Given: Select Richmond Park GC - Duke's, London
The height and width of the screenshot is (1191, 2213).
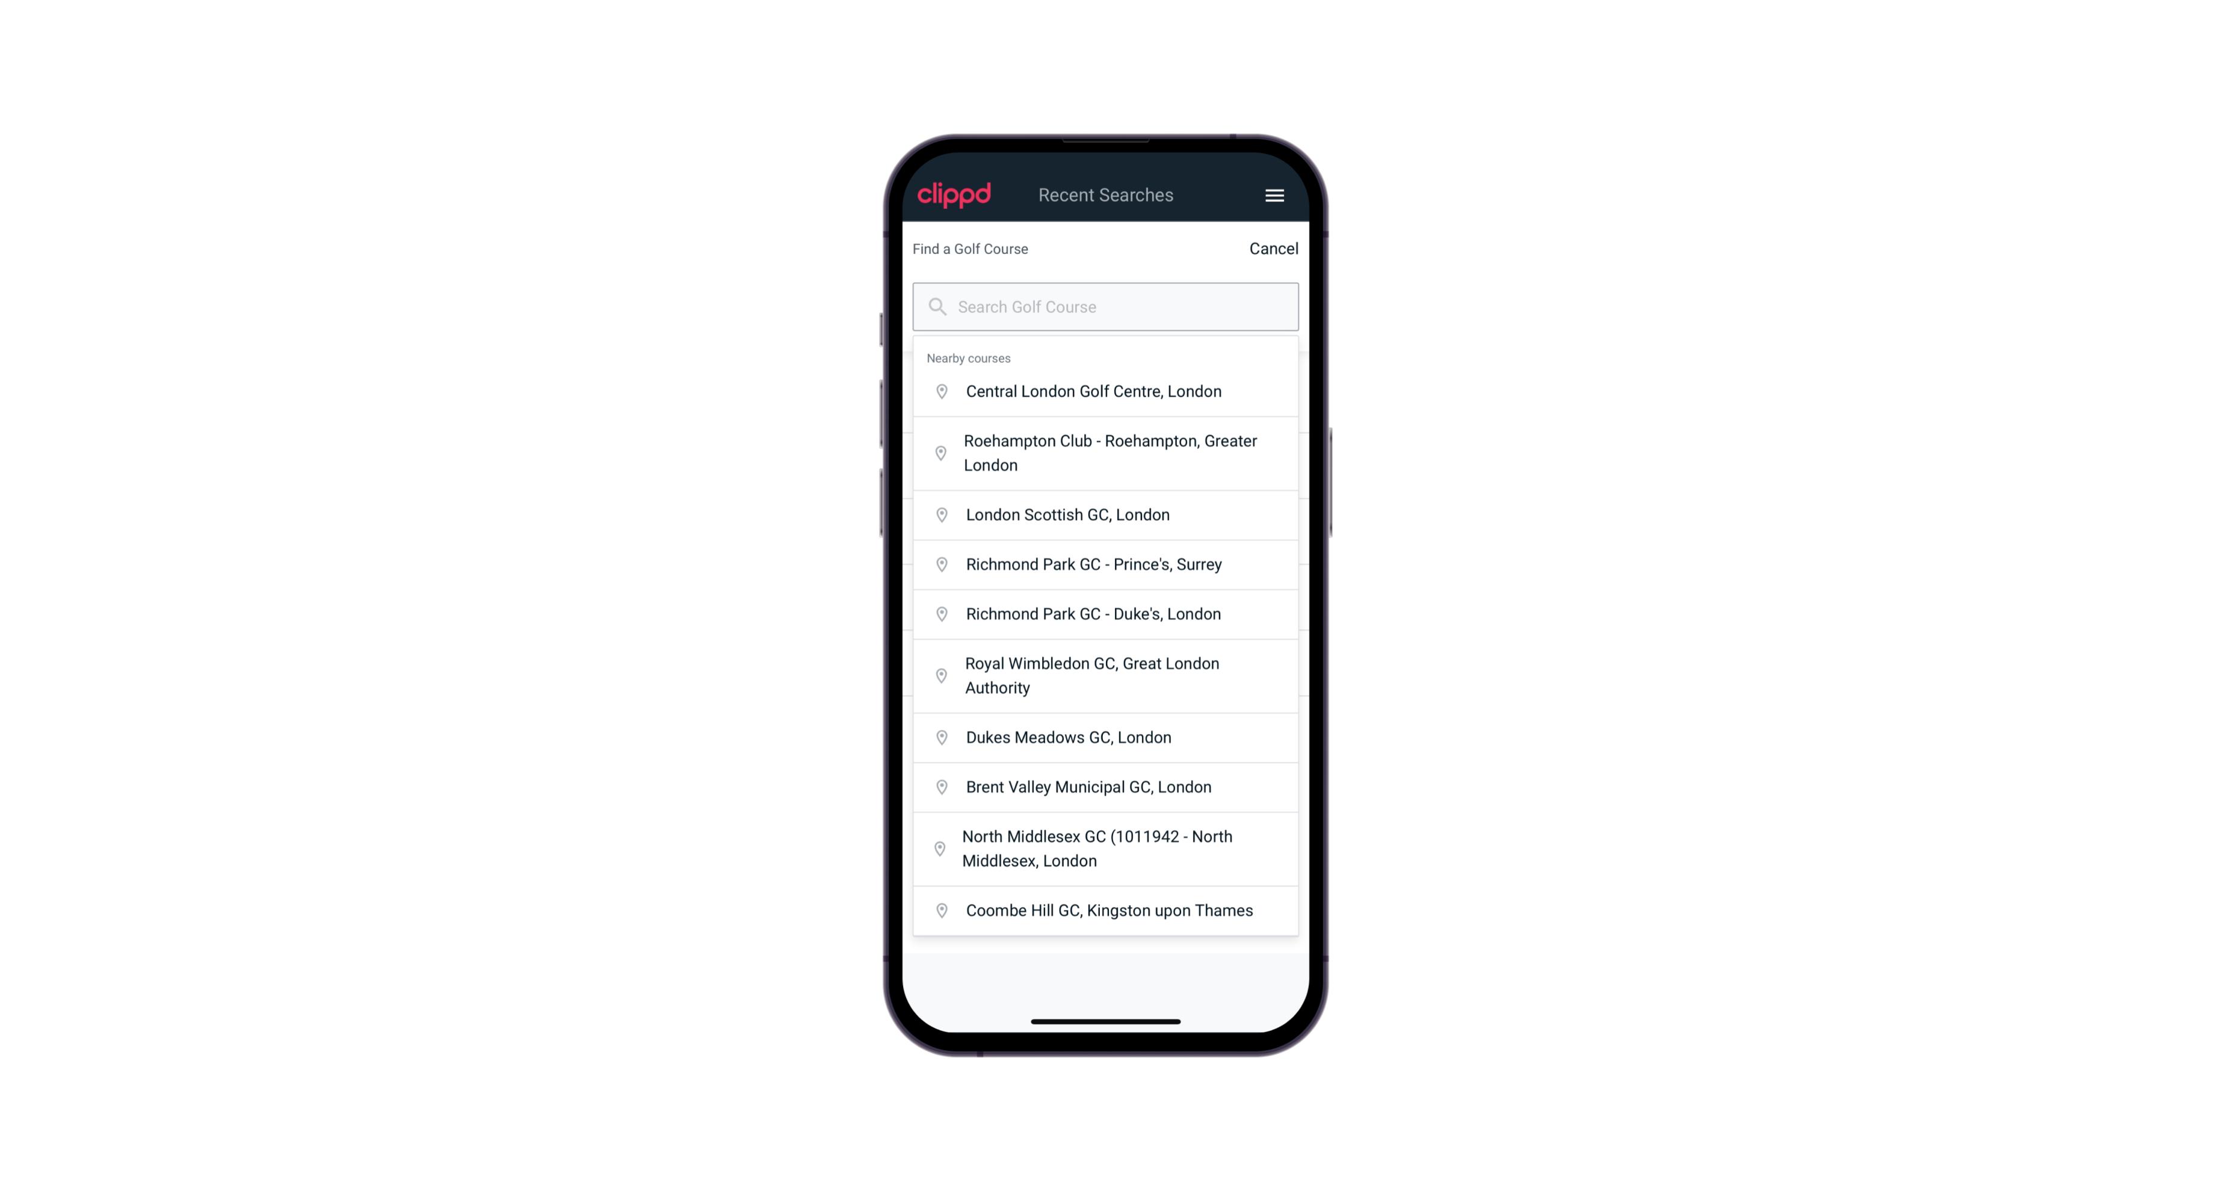Looking at the screenshot, I should [x=1105, y=613].
